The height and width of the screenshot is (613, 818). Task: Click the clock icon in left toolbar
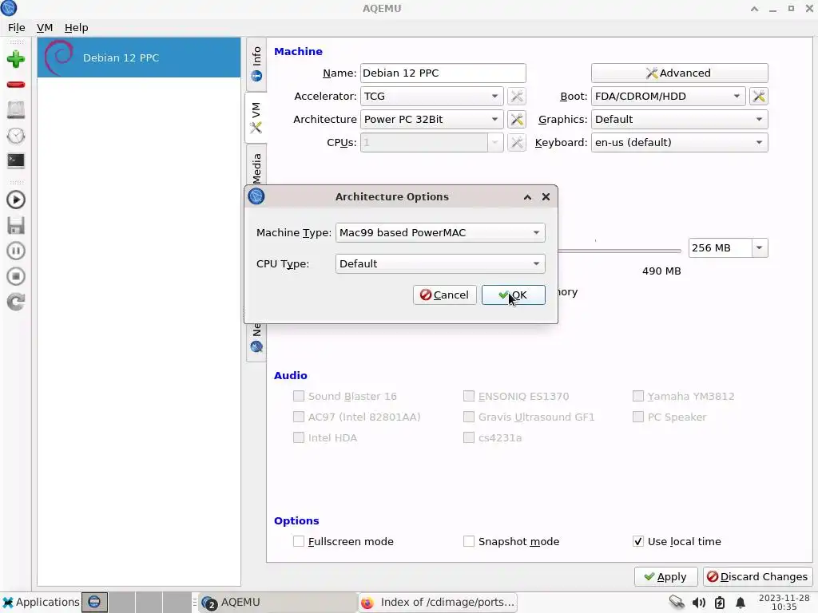(x=16, y=136)
